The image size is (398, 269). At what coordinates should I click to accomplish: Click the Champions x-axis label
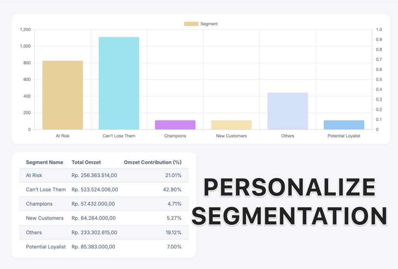175,136
